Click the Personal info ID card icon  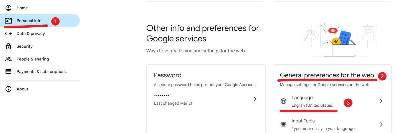(x=8, y=21)
